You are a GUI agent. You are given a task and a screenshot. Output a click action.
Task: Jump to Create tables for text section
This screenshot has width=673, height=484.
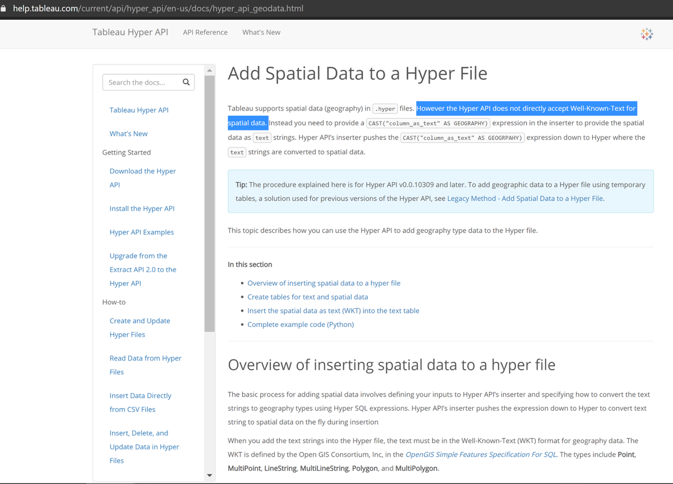point(307,297)
